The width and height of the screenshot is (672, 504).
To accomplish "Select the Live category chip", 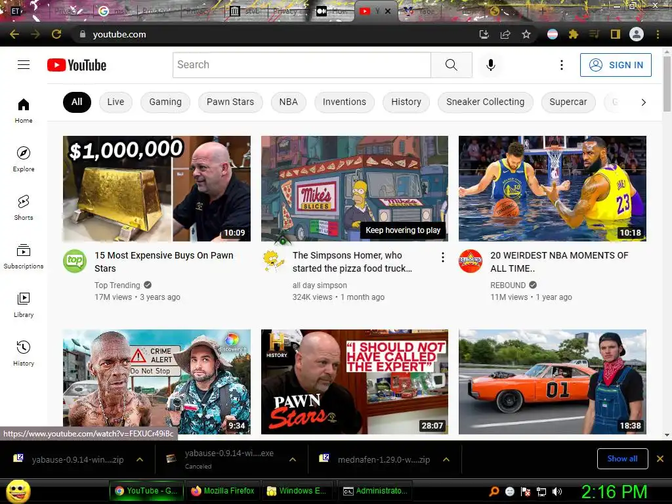I will pyautogui.click(x=115, y=102).
